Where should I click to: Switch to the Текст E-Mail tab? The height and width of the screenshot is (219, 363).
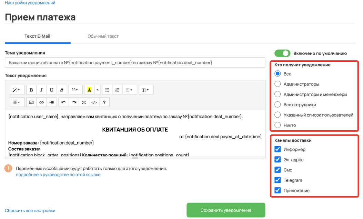(x=38, y=36)
